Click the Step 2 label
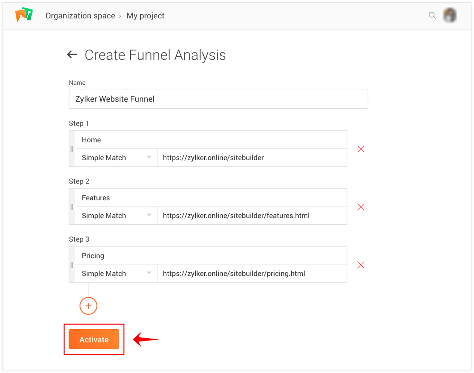Viewport: 474px width, 373px height. tap(79, 181)
